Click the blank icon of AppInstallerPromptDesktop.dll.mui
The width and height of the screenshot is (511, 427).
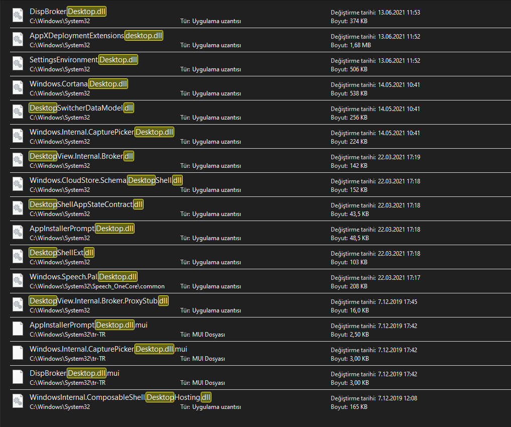pyautogui.click(x=18, y=329)
